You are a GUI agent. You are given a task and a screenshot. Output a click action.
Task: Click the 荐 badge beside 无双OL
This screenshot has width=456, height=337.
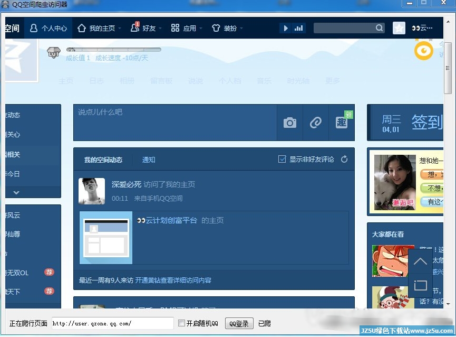(x=49, y=273)
